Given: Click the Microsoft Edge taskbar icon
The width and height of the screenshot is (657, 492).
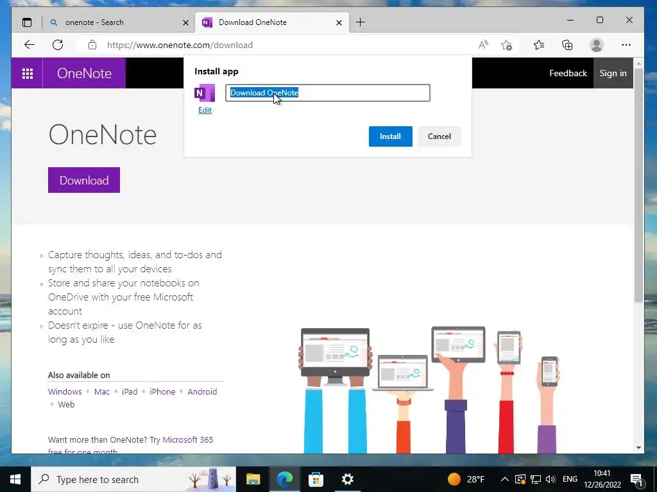Looking at the screenshot, I should coord(284,479).
